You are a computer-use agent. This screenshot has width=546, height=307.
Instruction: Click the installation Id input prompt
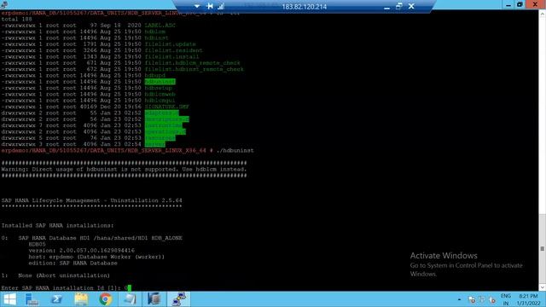tap(67, 288)
